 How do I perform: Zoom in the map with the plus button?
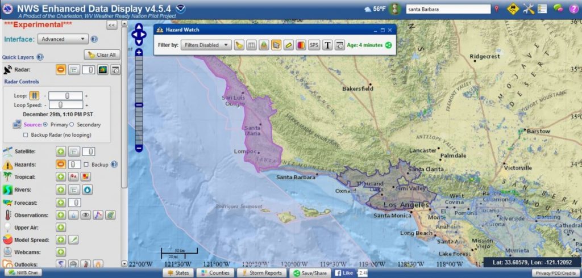click(x=139, y=53)
